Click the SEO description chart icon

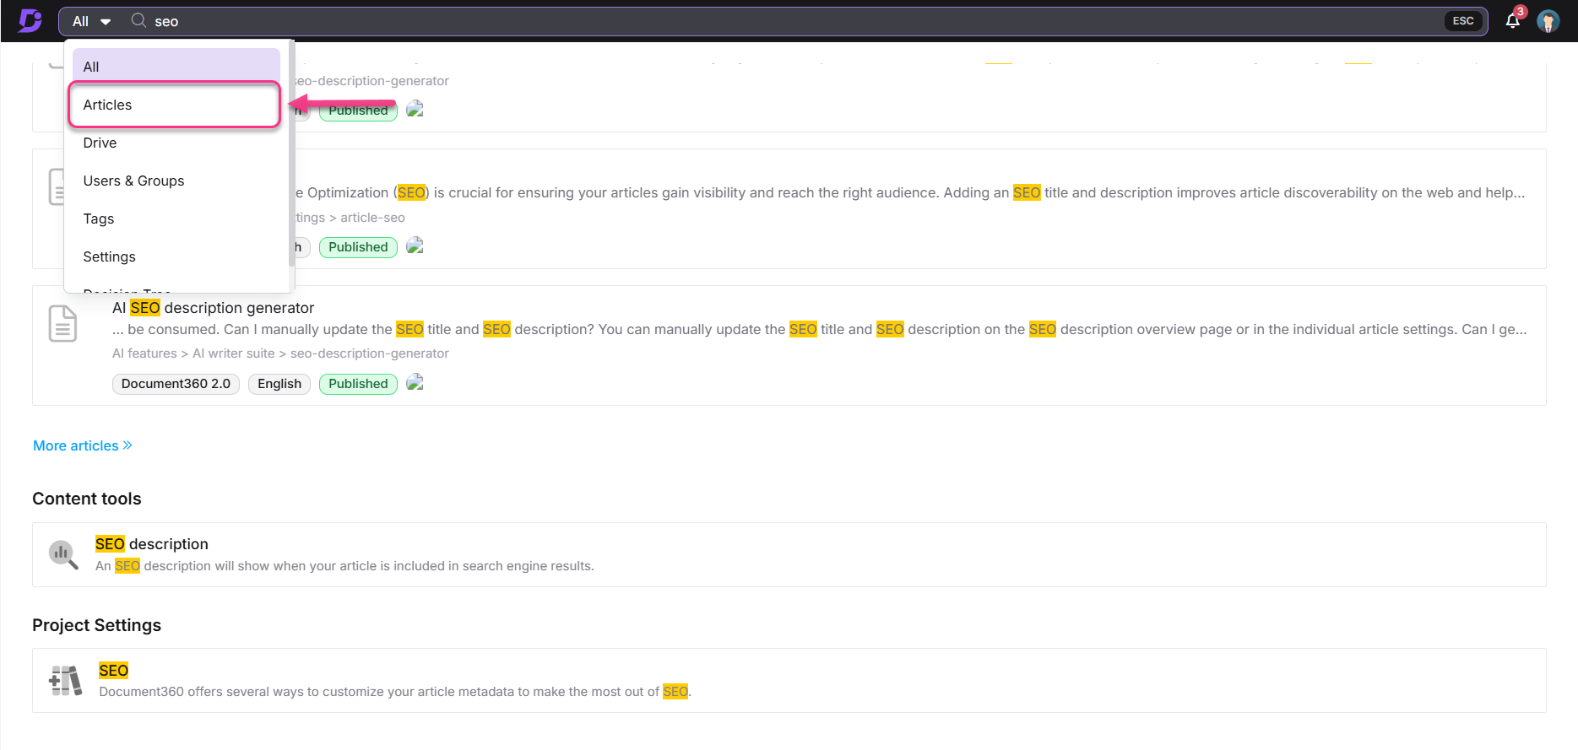pos(63,555)
